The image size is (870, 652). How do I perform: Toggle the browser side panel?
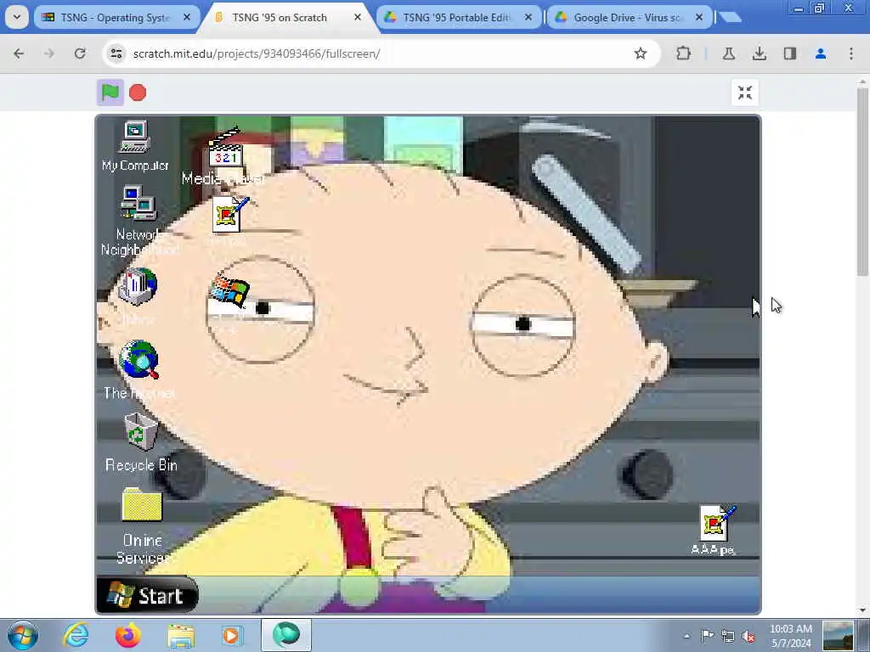click(x=790, y=53)
